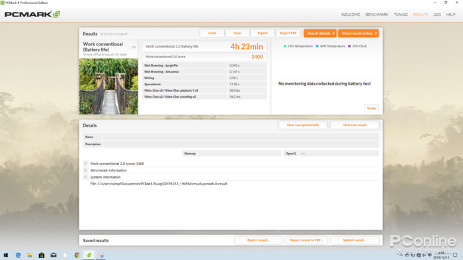
Task: Click View raw result
Action: click(355, 125)
